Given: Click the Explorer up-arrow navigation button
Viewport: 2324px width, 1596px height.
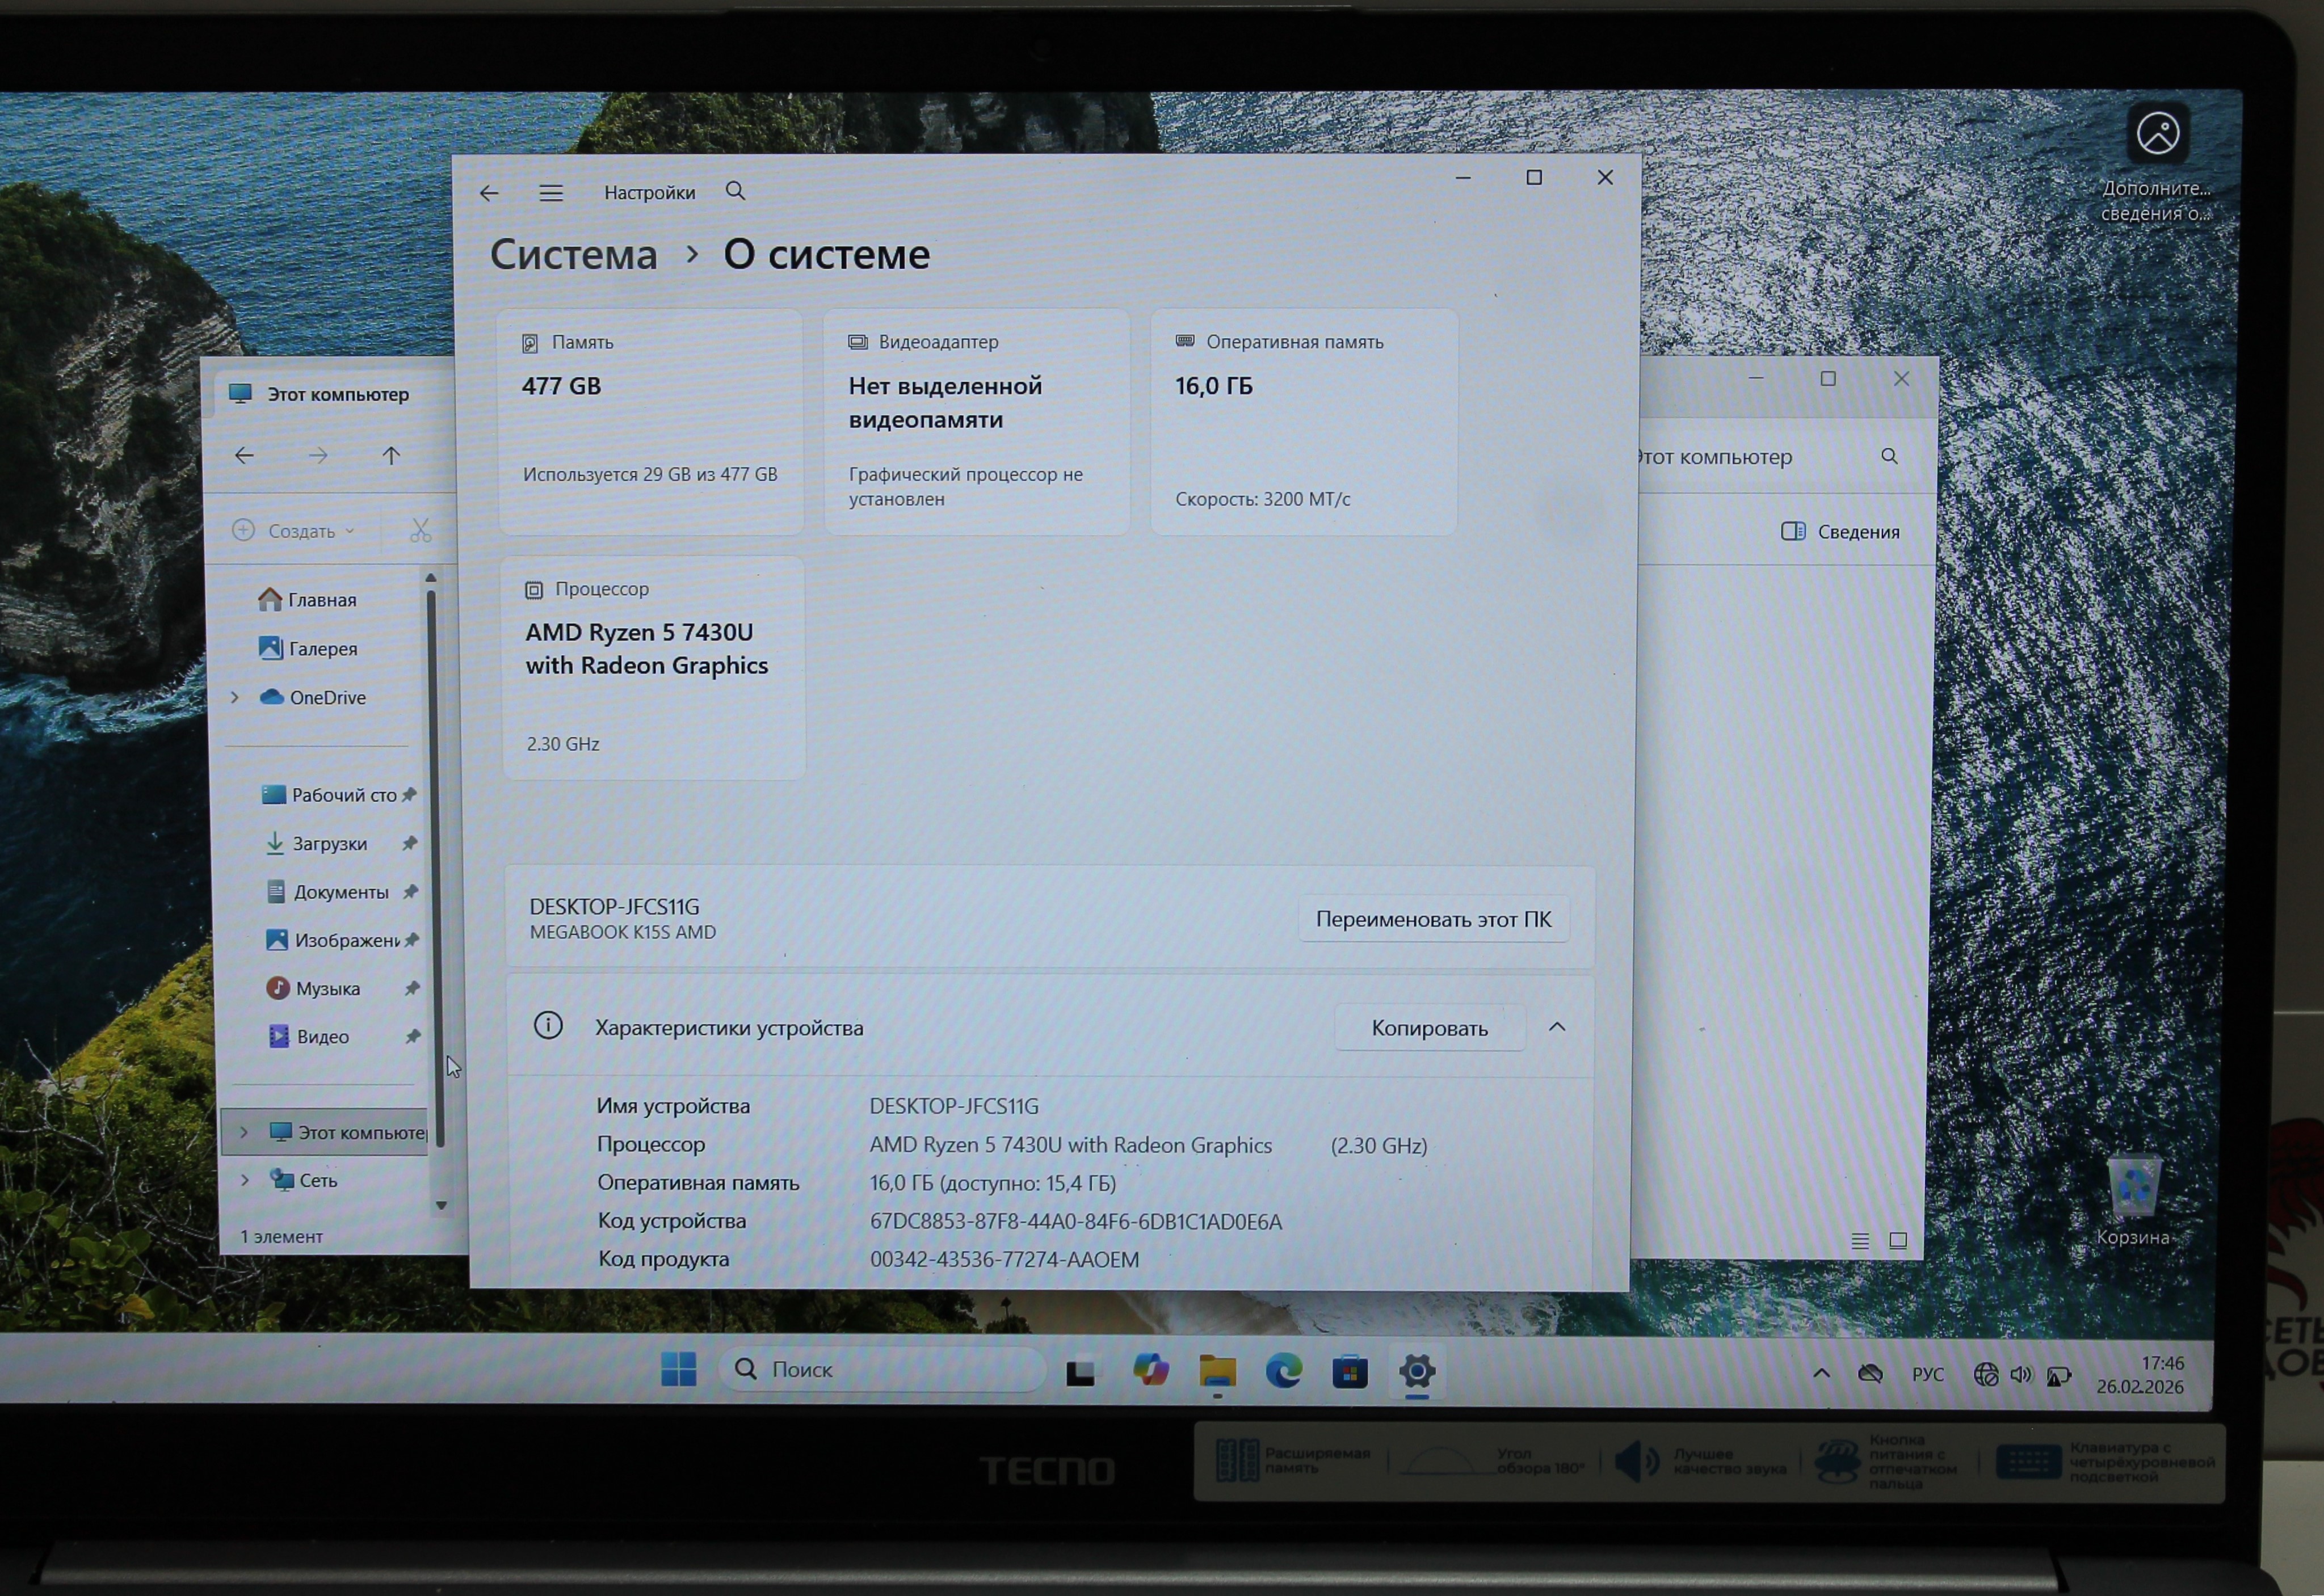Looking at the screenshot, I should coord(391,456).
